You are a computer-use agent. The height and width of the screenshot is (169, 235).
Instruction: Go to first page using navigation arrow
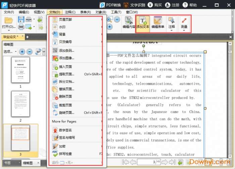(125, 162)
